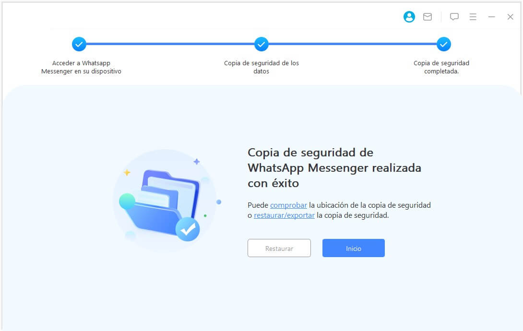Click the 'Copia de seguridad de los datos' step checkmark
The width and height of the screenshot is (523, 331).
point(261,44)
